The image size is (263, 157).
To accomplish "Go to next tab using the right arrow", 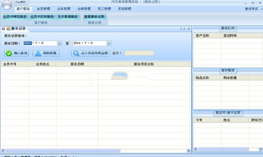I will coord(184,29).
